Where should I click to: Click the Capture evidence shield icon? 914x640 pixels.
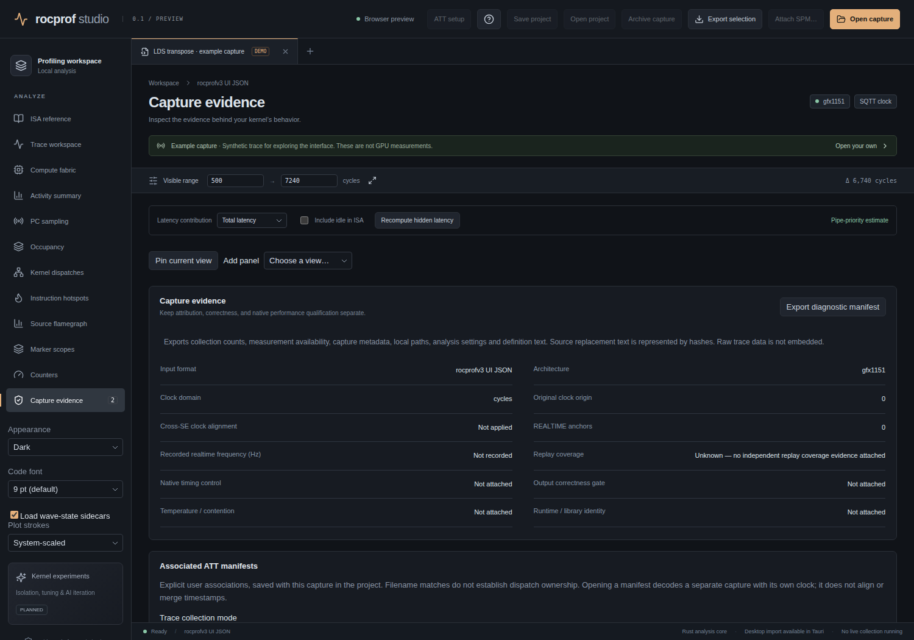(18, 400)
